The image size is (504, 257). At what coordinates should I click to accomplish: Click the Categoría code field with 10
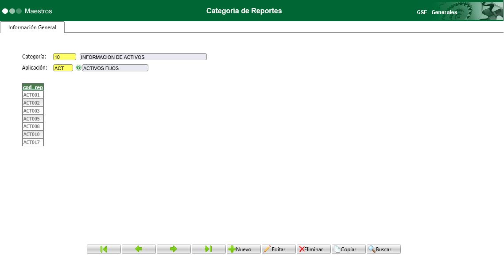tap(65, 57)
